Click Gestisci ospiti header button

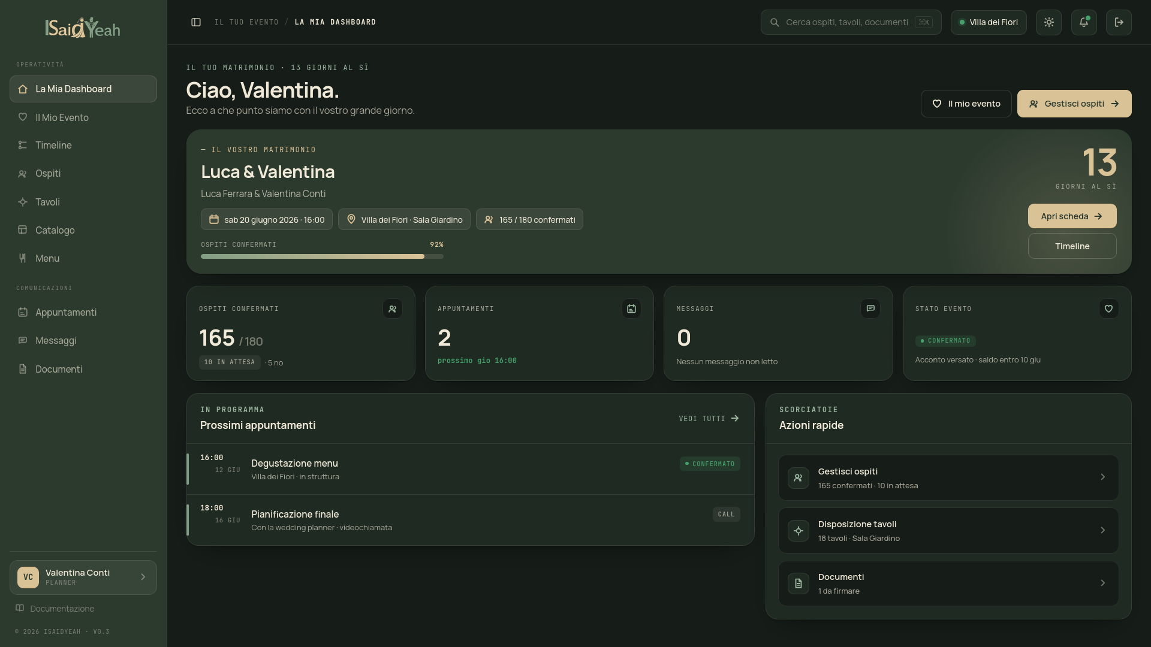[x=1074, y=104]
